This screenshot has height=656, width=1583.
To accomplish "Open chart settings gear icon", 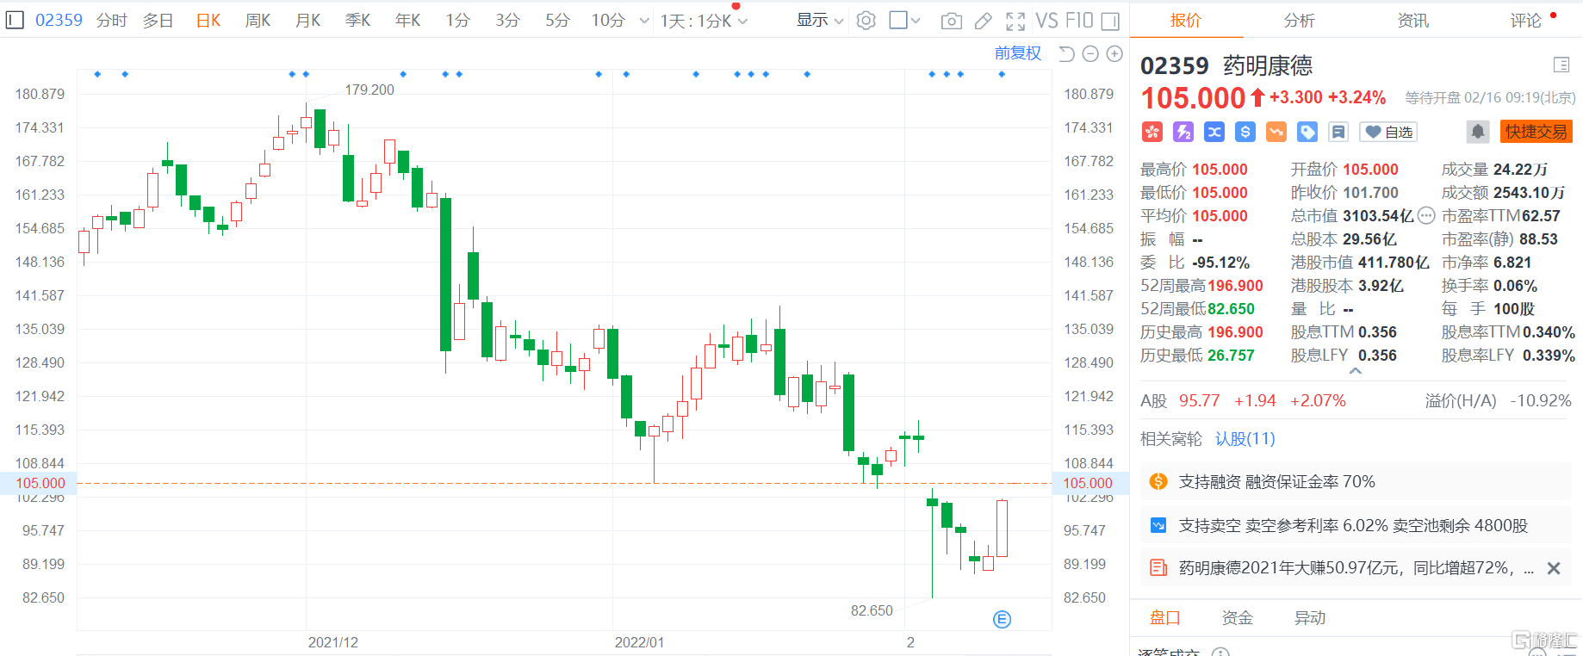I will tap(866, 21).
